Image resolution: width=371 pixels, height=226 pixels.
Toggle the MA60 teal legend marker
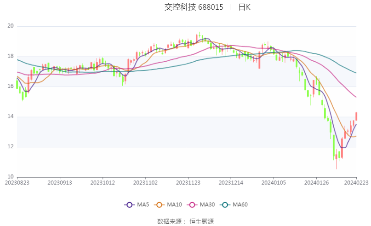coord(225,205)
